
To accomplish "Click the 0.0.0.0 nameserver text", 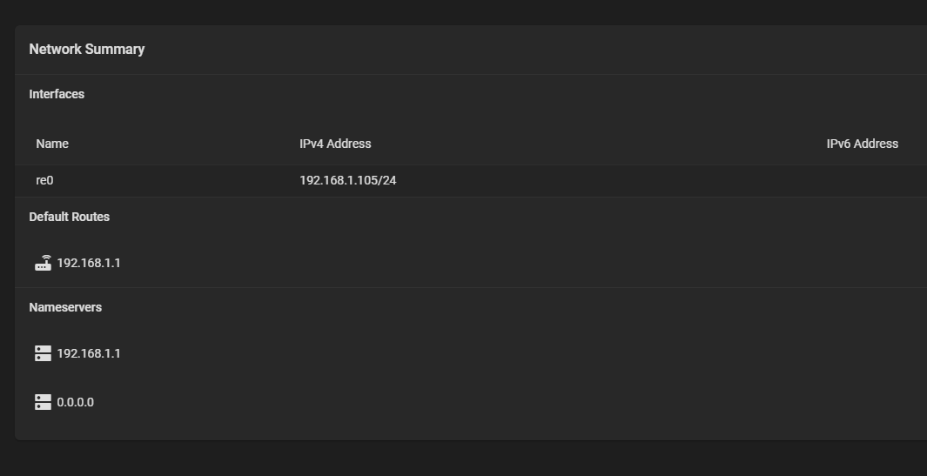I will click(x=76, y=402).
